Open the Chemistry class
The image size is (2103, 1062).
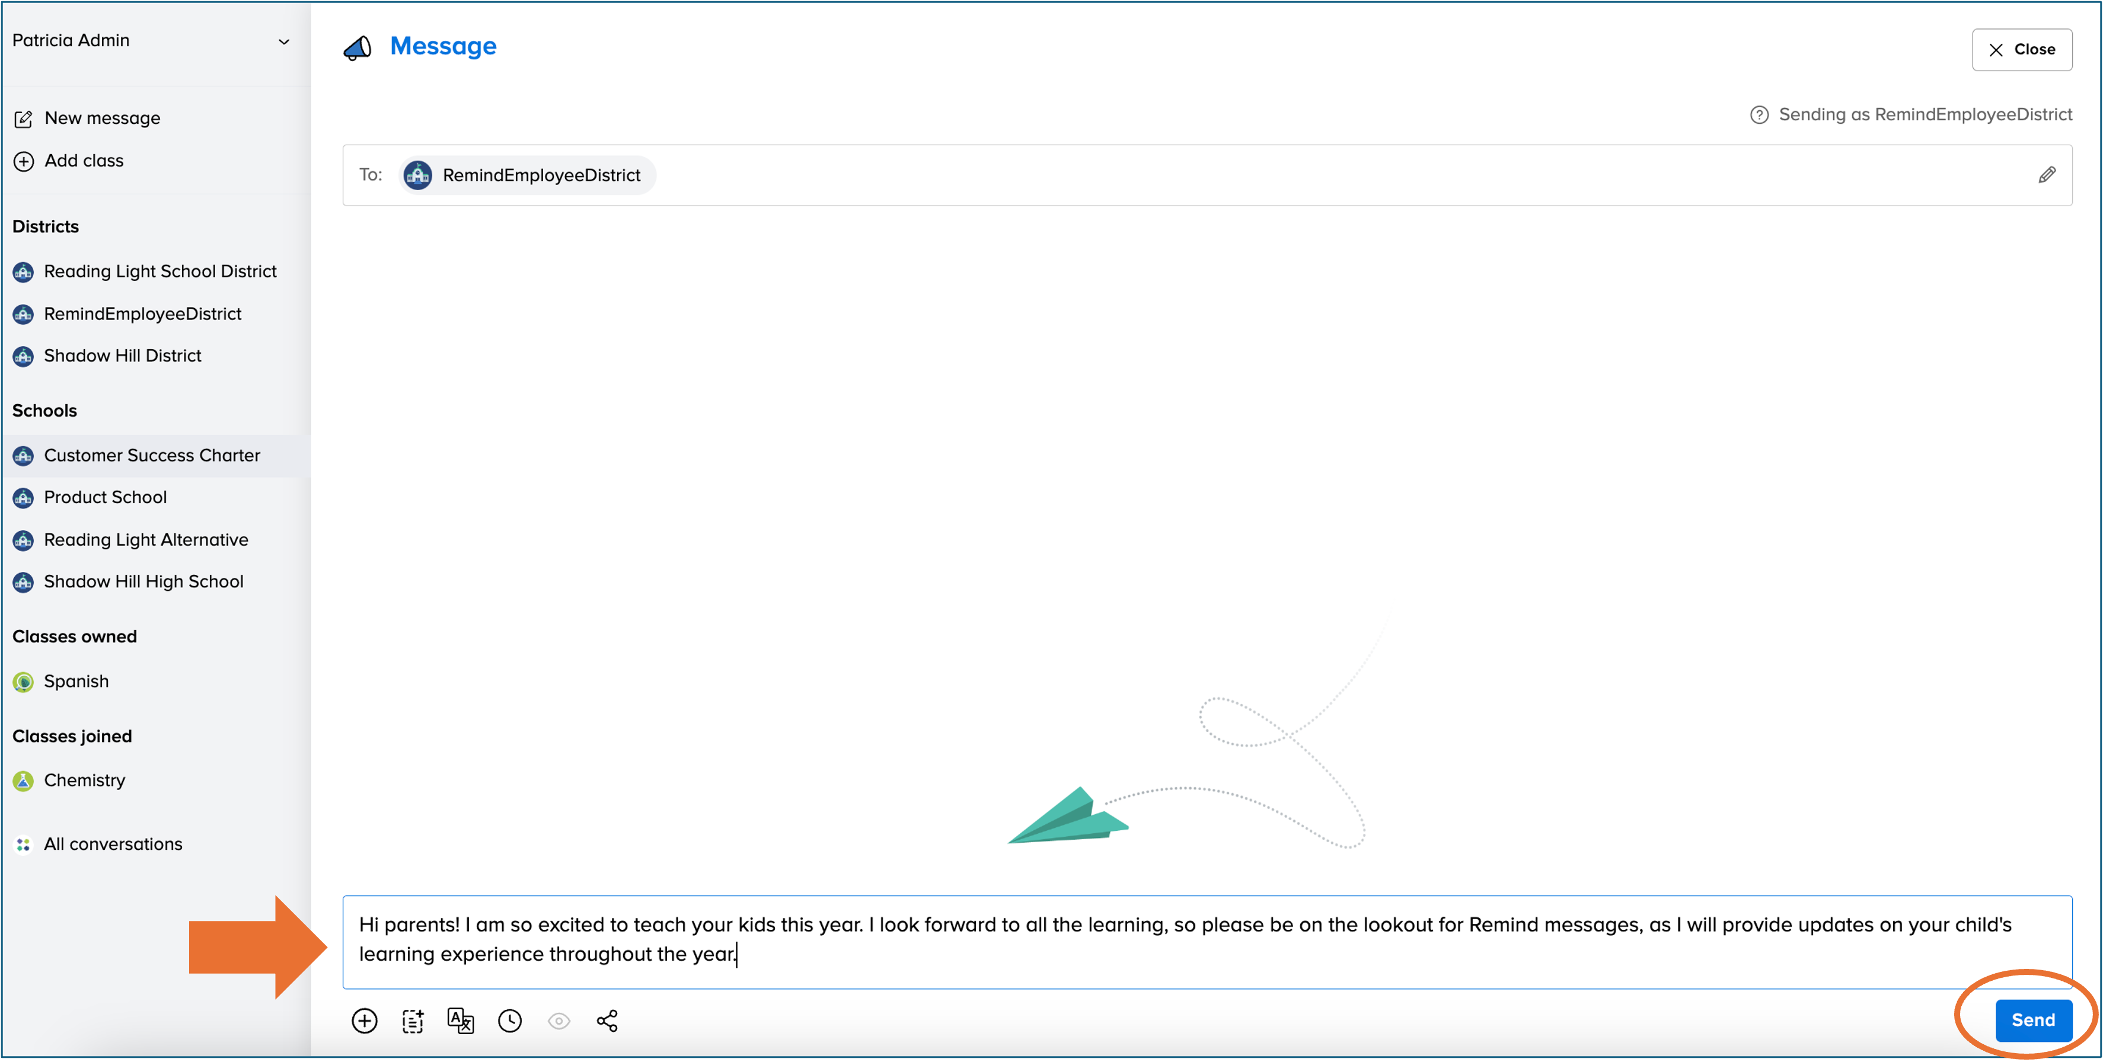(x=84, y=780)
